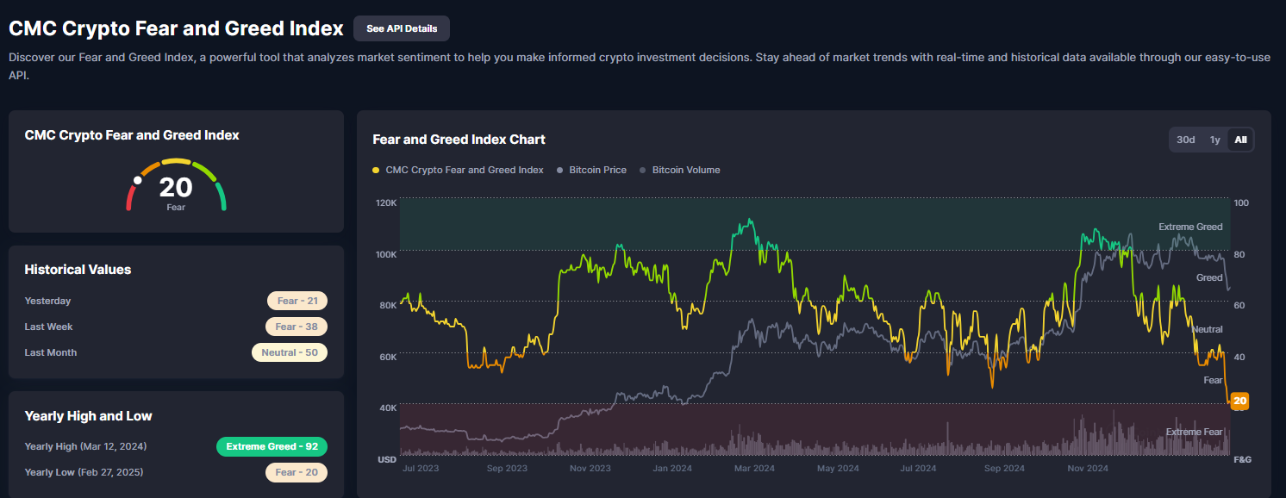
Task: Click the "Last Week" row label
Action: (x=49, y=327)
